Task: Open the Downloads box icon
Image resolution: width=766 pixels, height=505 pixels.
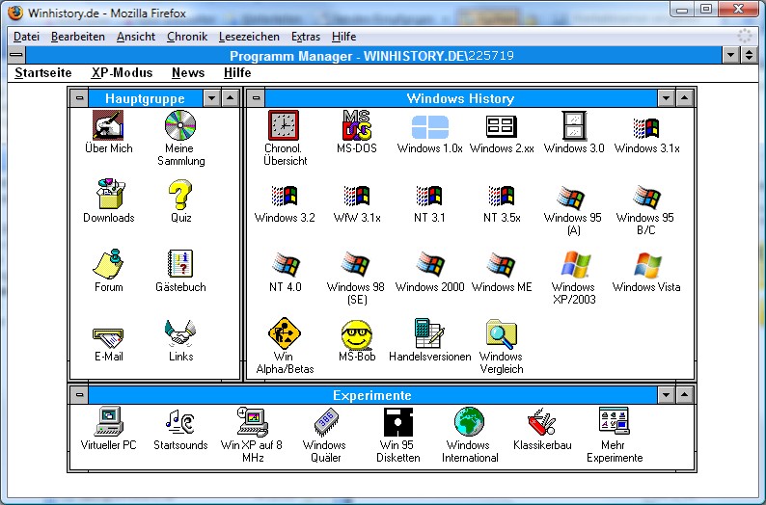Action: click(110, 194)
